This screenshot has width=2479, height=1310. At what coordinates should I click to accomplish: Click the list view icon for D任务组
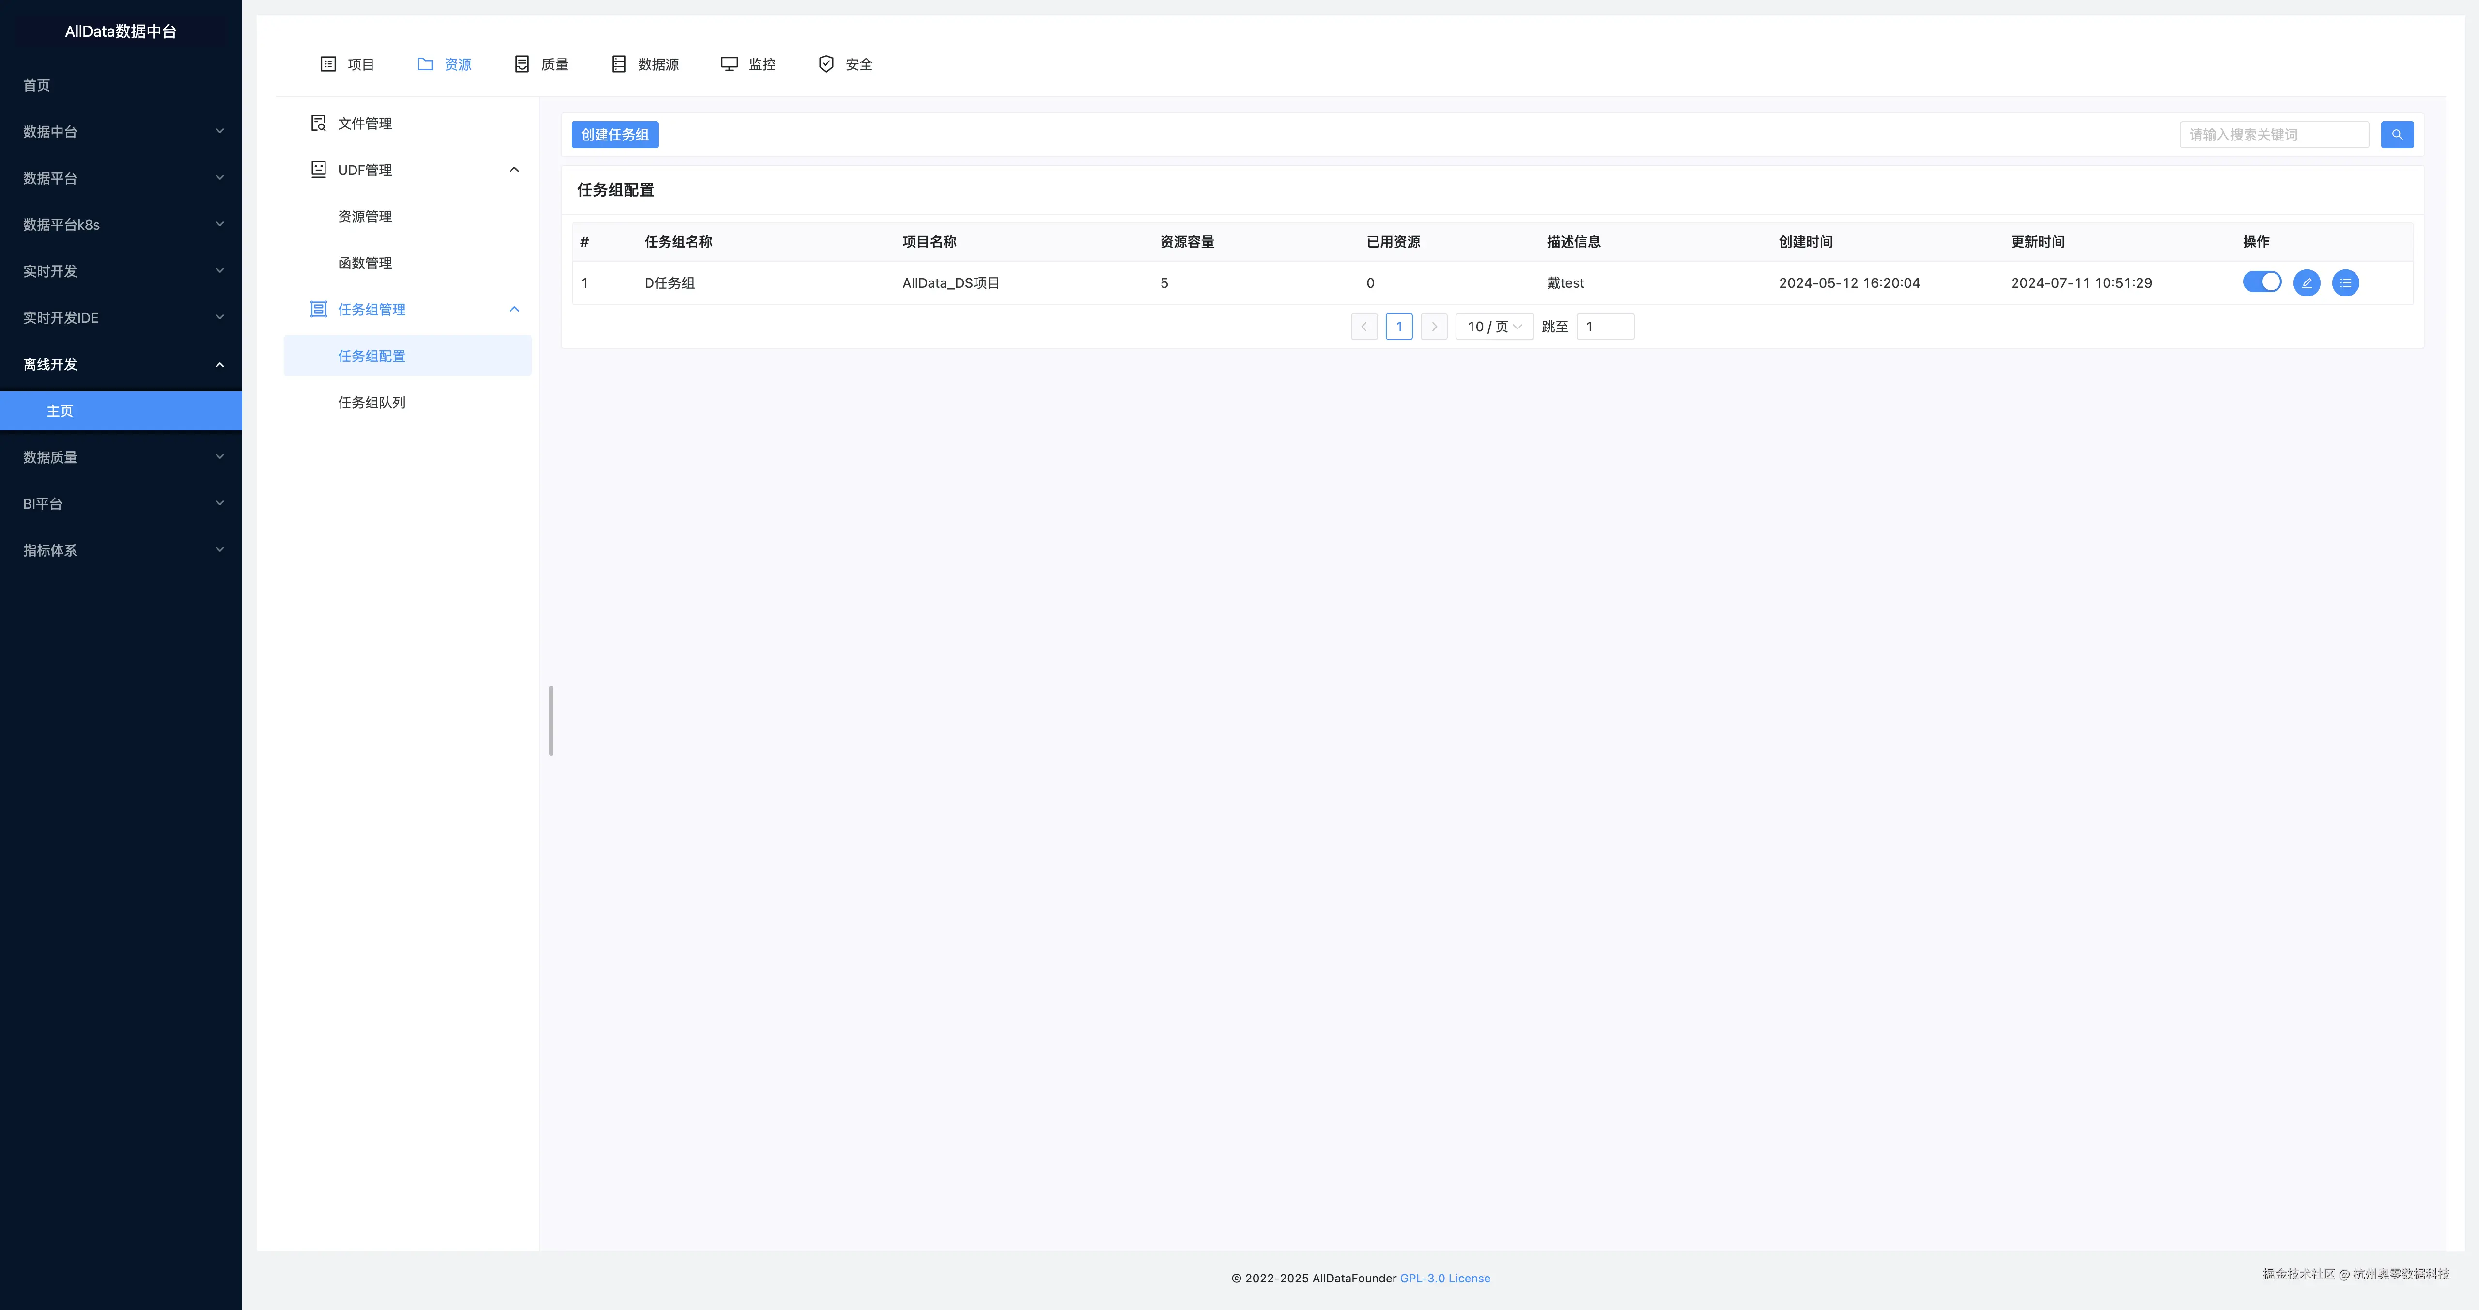(x=2345, y=283)
